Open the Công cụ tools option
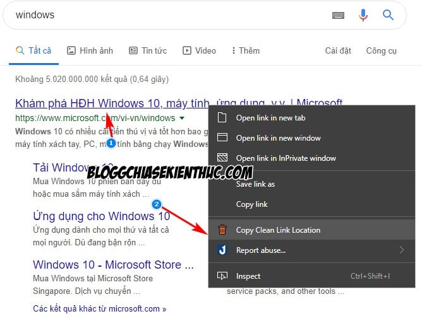This screenshot has height=321, width=422. pos(382,50)
